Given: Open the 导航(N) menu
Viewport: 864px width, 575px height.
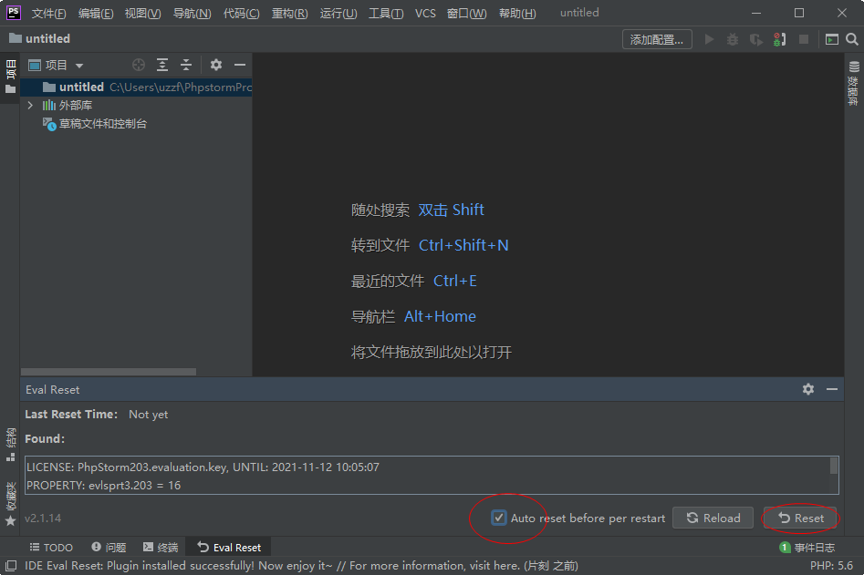Looking at the screenshot, I should click(192, 13).
